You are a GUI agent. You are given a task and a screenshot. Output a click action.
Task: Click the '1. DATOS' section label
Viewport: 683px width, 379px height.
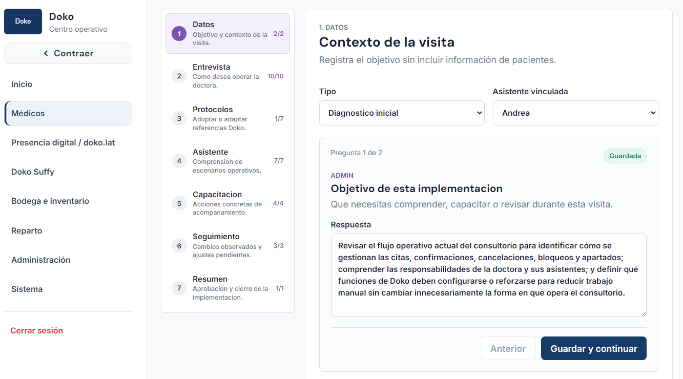pos(334,28)
